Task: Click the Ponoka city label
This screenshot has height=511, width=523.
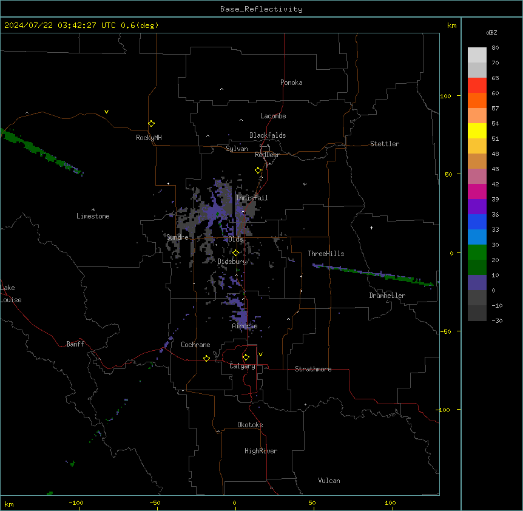Action: 291,83
